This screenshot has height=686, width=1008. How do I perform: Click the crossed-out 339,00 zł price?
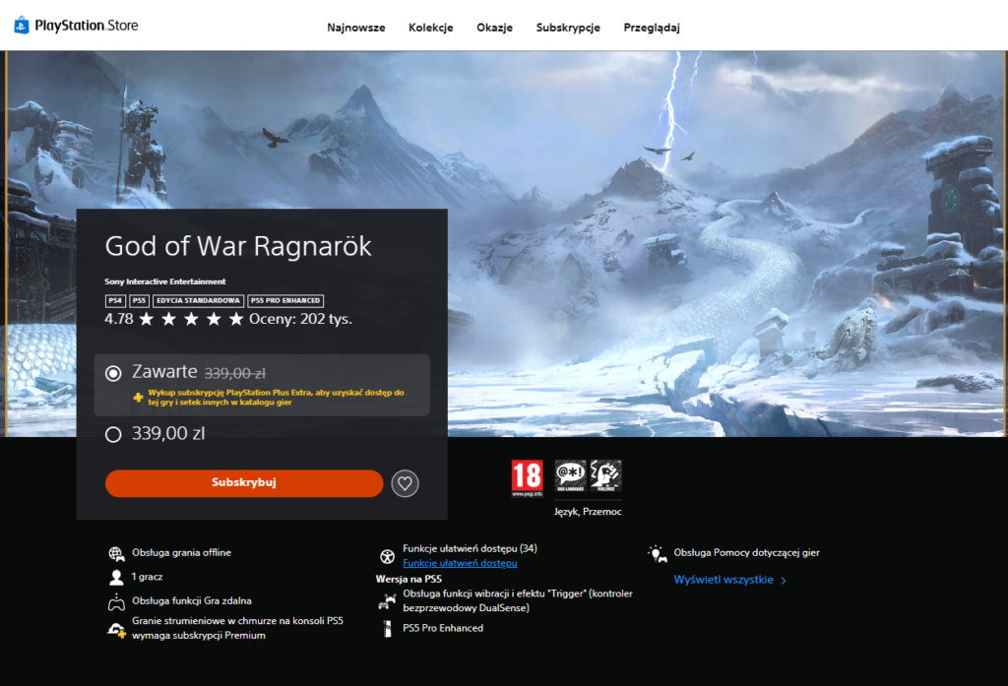234,374
